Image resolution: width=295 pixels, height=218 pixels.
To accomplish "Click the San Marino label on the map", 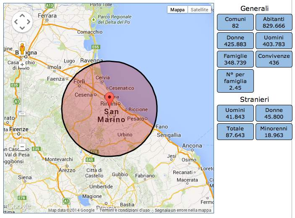I will pos(111,115).
